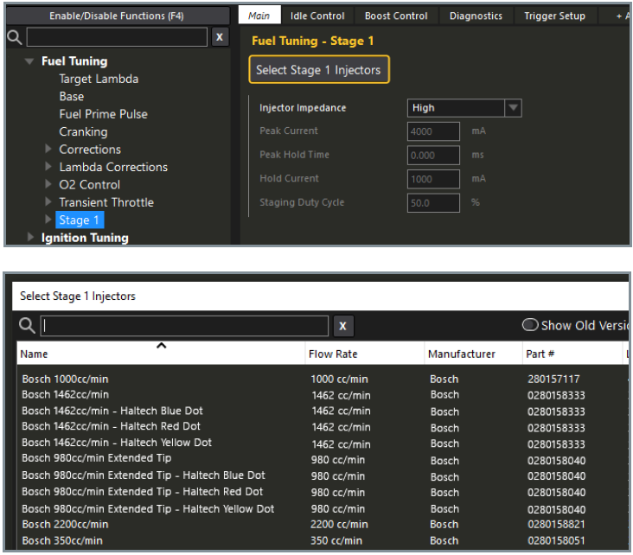Click the Peak Current value field
Viewport: 633px width, 555px height.
coord(433,131)
